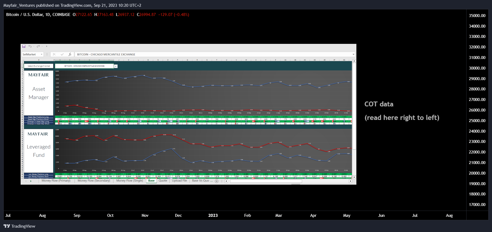Click the formula bar Enter checkmark icon

pos(62,54)
